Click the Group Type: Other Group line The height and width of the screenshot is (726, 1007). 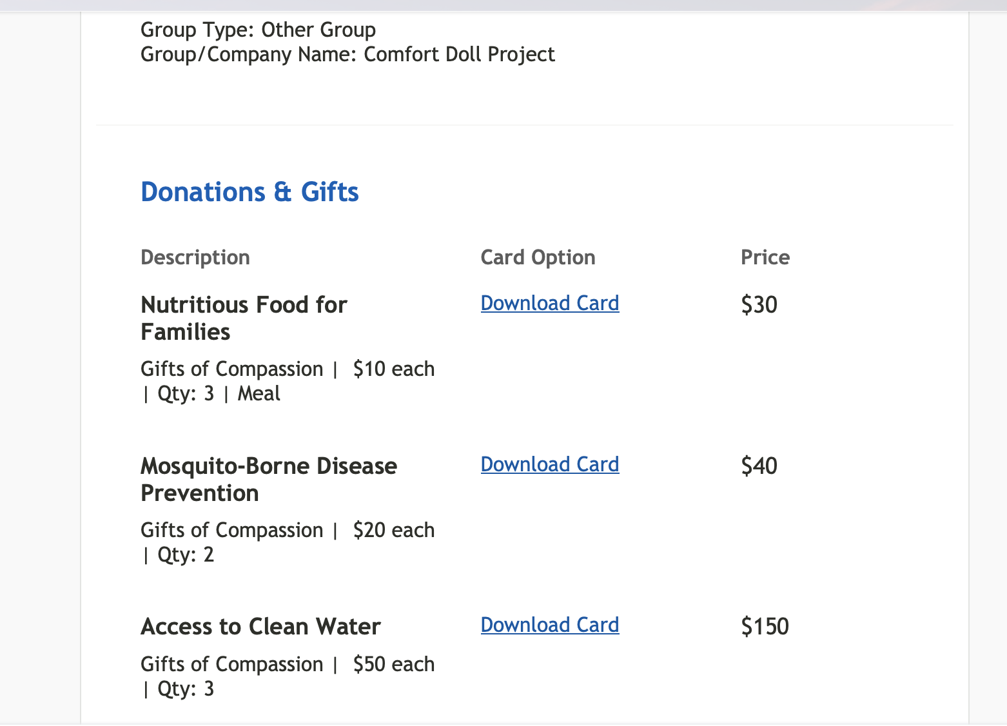pos(258,30)
